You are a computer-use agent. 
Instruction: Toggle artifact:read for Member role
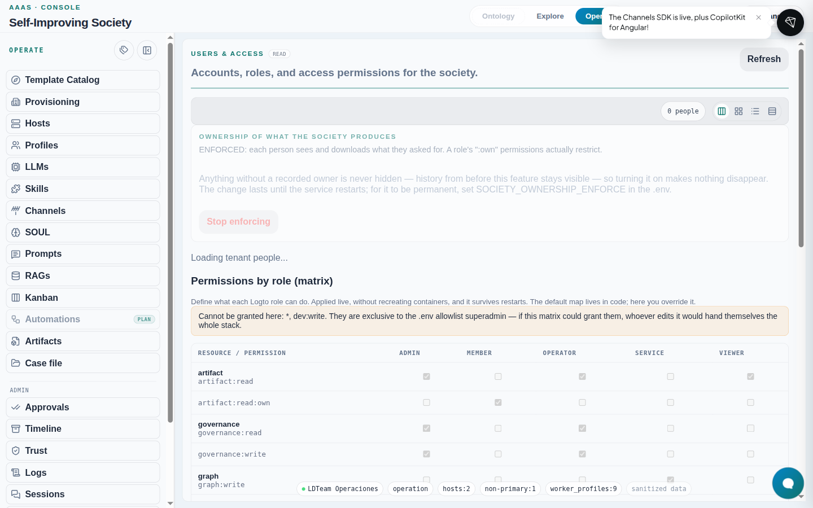pos(498,376)
